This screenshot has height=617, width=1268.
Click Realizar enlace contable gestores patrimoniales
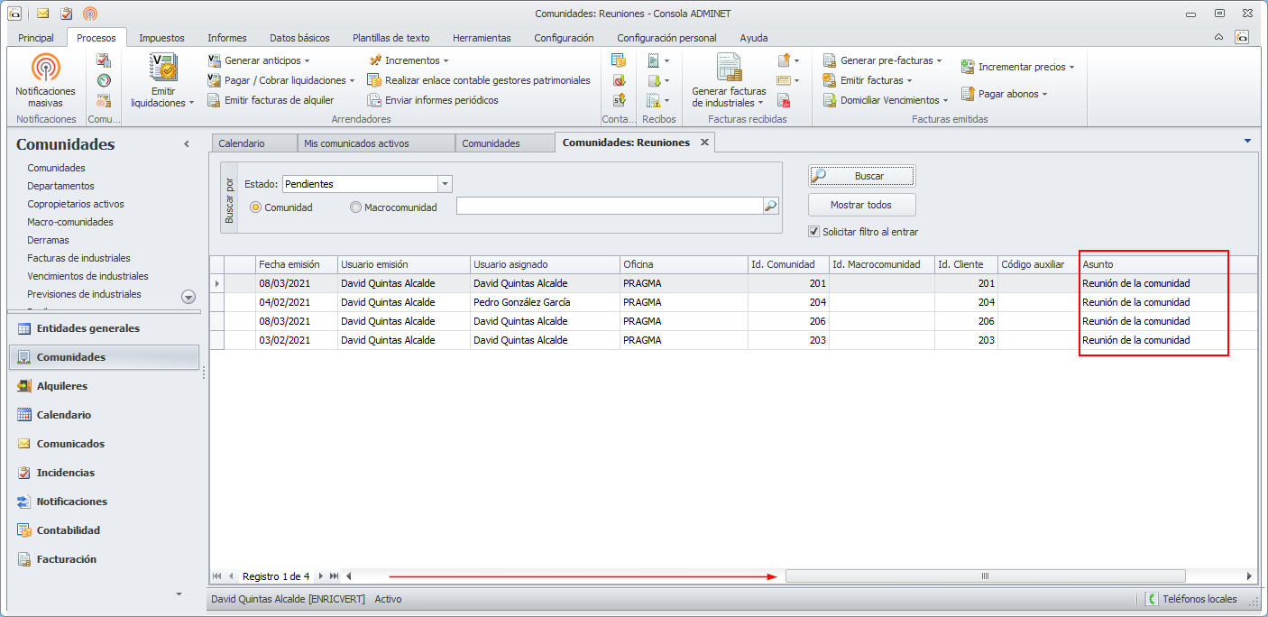pyautogui.click(x=478, y=80)
